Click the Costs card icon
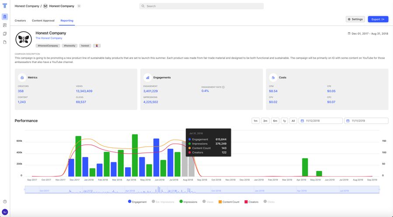This screenshot has width=393, height=217. click(273, 77)
